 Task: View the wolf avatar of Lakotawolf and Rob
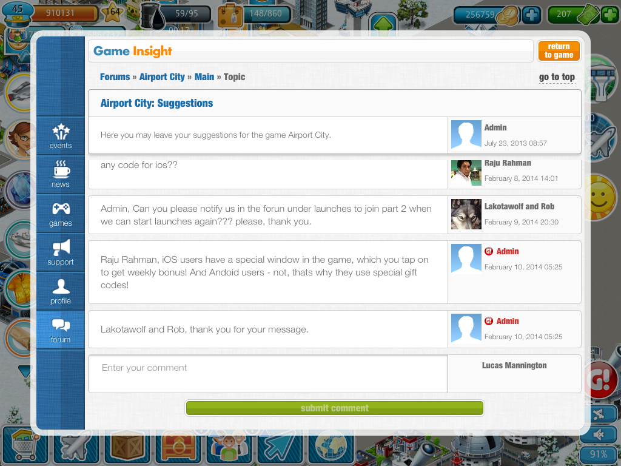pyautogui.click(x=466, y=214)
